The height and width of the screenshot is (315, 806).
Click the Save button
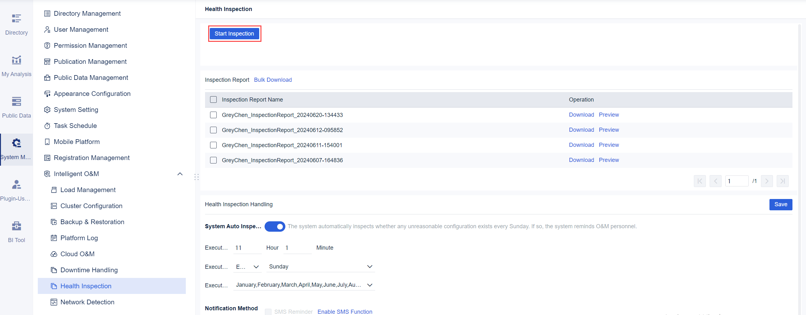coord(780,204)
